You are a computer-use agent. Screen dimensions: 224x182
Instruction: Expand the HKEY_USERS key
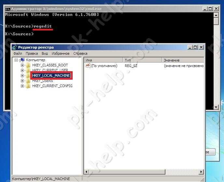point(22,81)
